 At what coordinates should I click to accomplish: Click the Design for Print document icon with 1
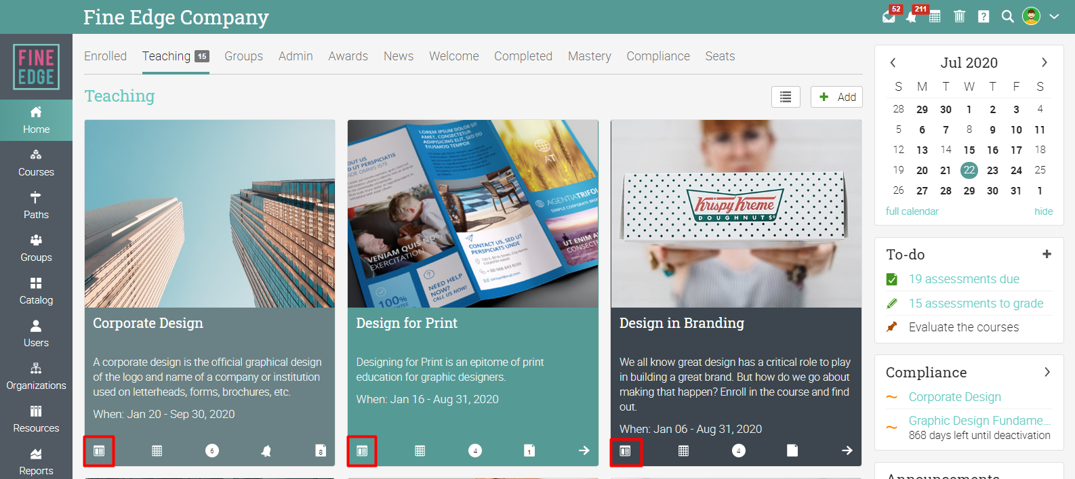529,451
